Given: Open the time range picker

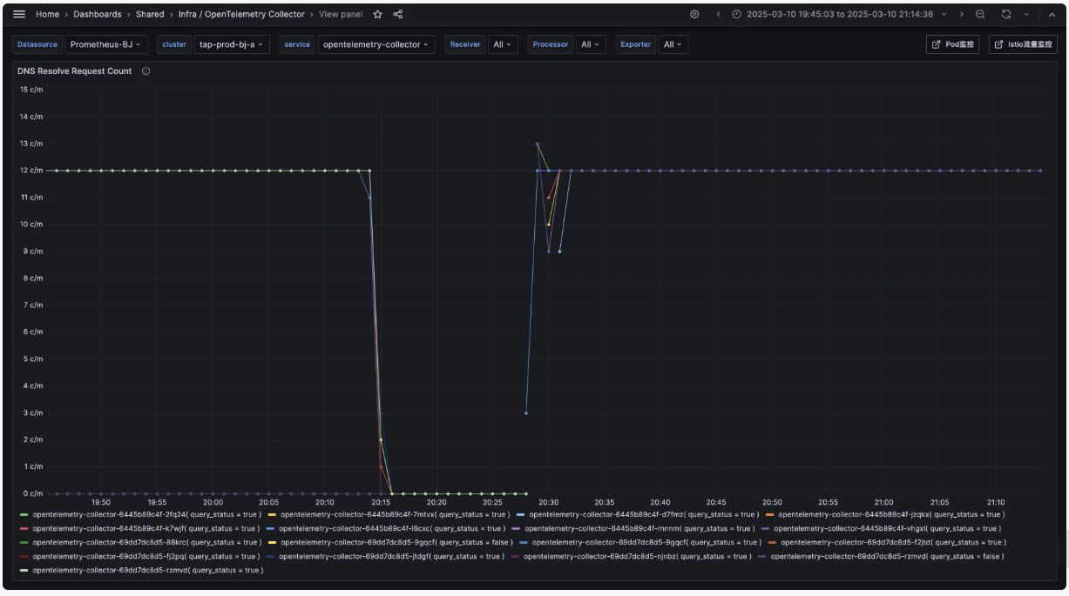Looking at the screenshot, I should pos(837,14).
